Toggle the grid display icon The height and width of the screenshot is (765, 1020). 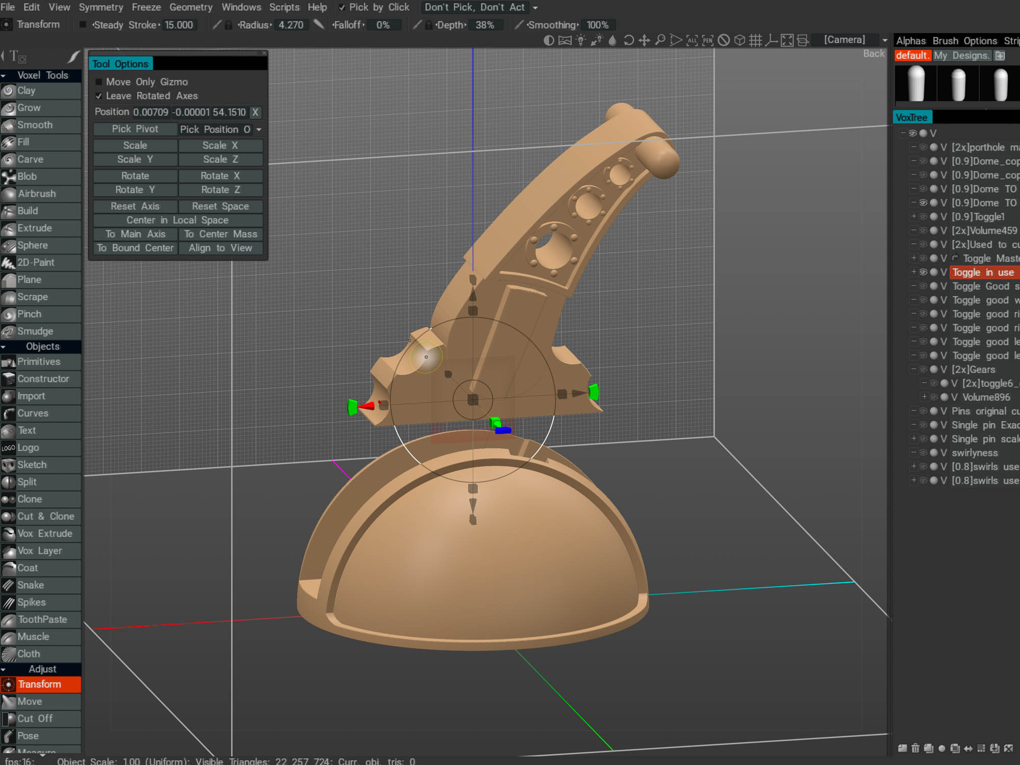pyautogui.click(x=756, y=40)
